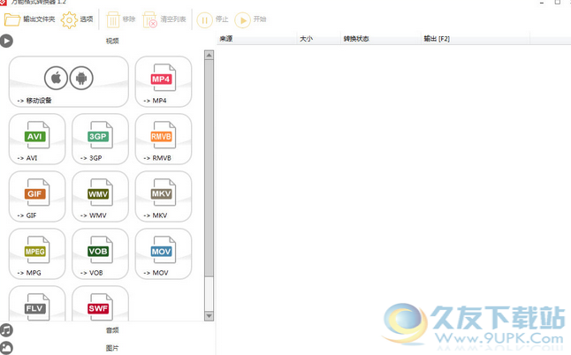Choose the RMVB output format
Screen dimensions: 571x355
coord(164,139)
